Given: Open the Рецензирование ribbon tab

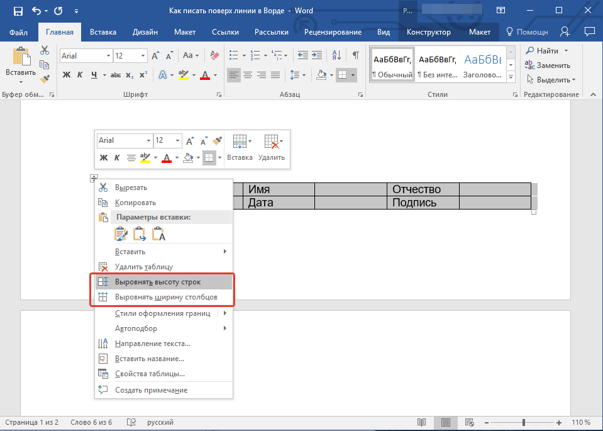Looking at the screenshot, I should click(x=333, y=32).
